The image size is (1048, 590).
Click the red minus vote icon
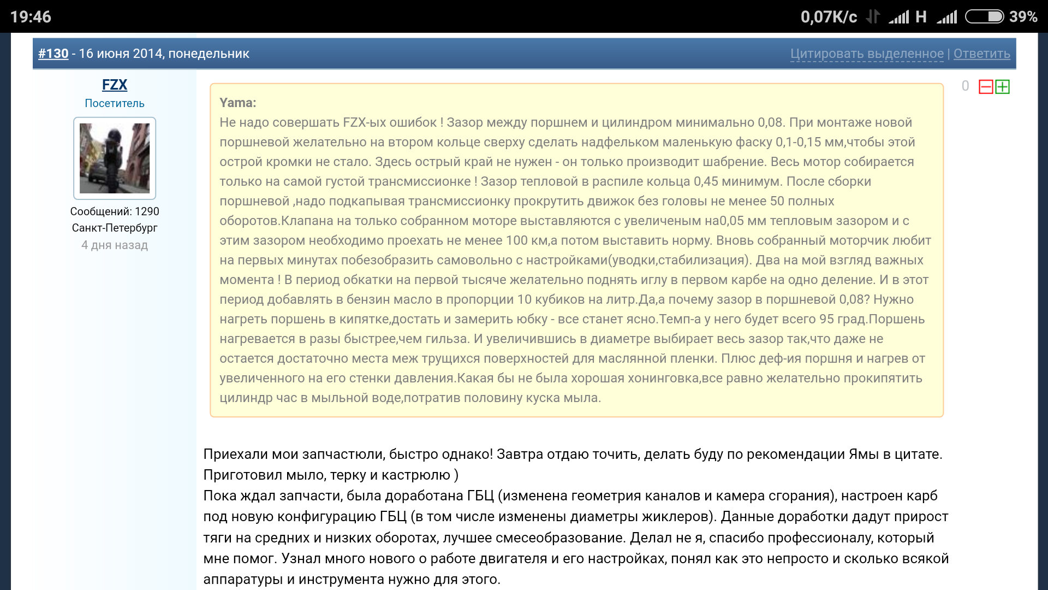click(x=986, y=87)
